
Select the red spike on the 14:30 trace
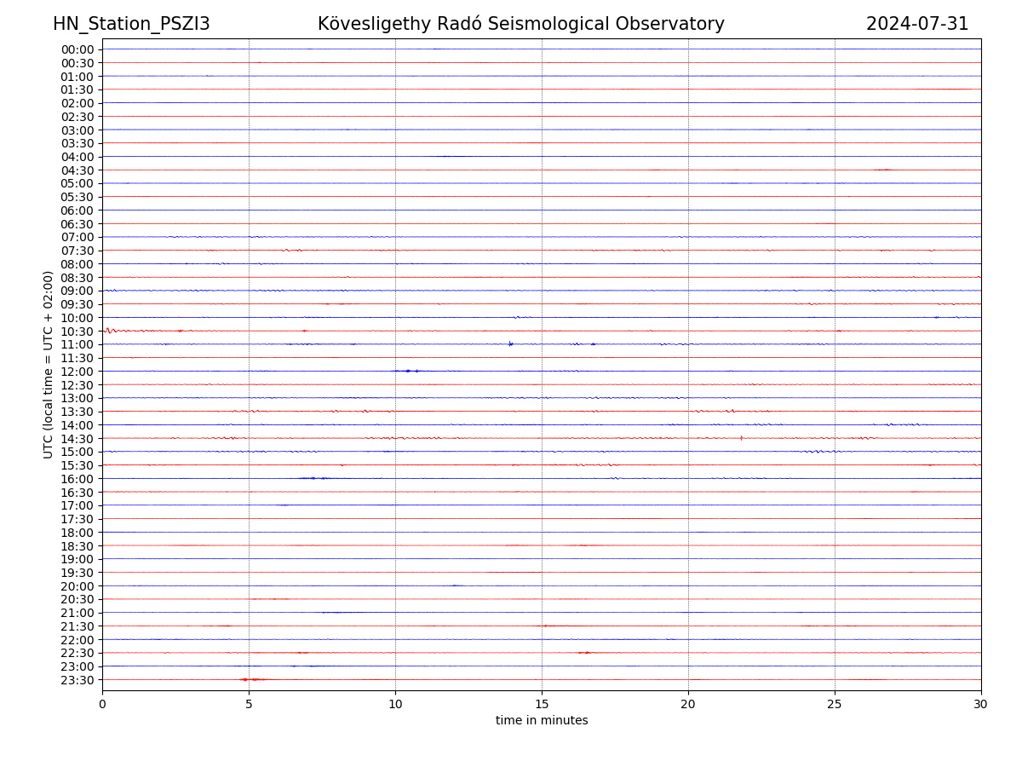pyautogui.click(x=741, y=438)
